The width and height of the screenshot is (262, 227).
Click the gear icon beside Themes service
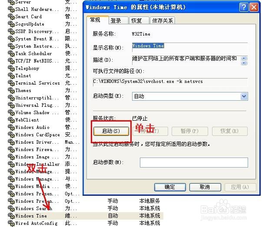tap(11, 90)
